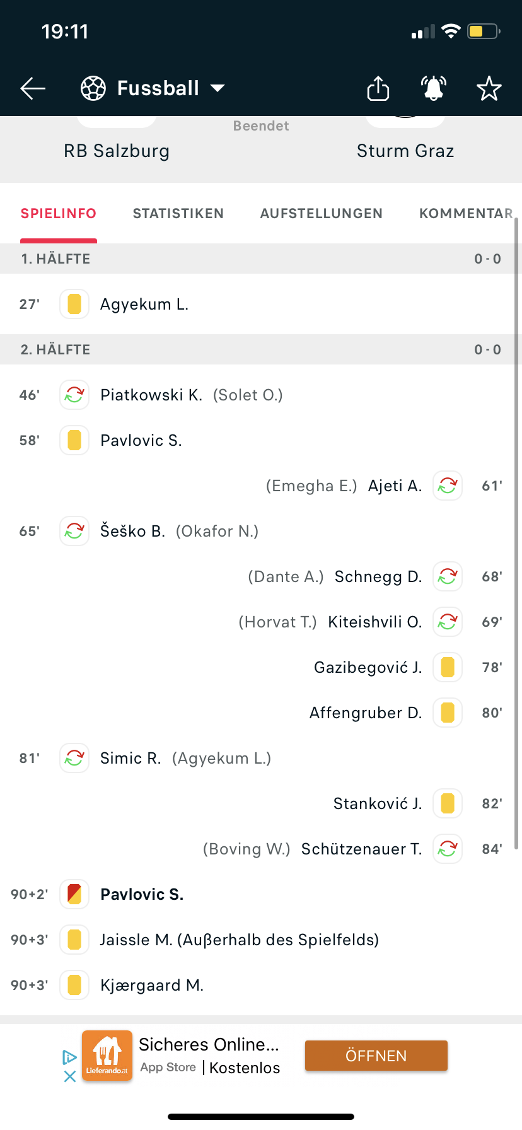Open the Kommentar tab
Image resolution: width=522 pixels, height=1130 pixels.
tap(466, 214)
